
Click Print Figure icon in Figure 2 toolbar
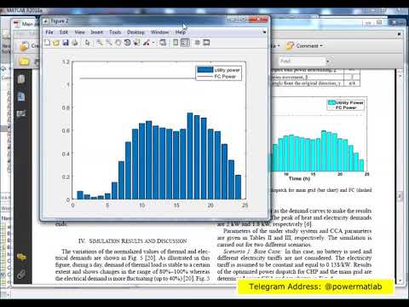pos(75,43)
